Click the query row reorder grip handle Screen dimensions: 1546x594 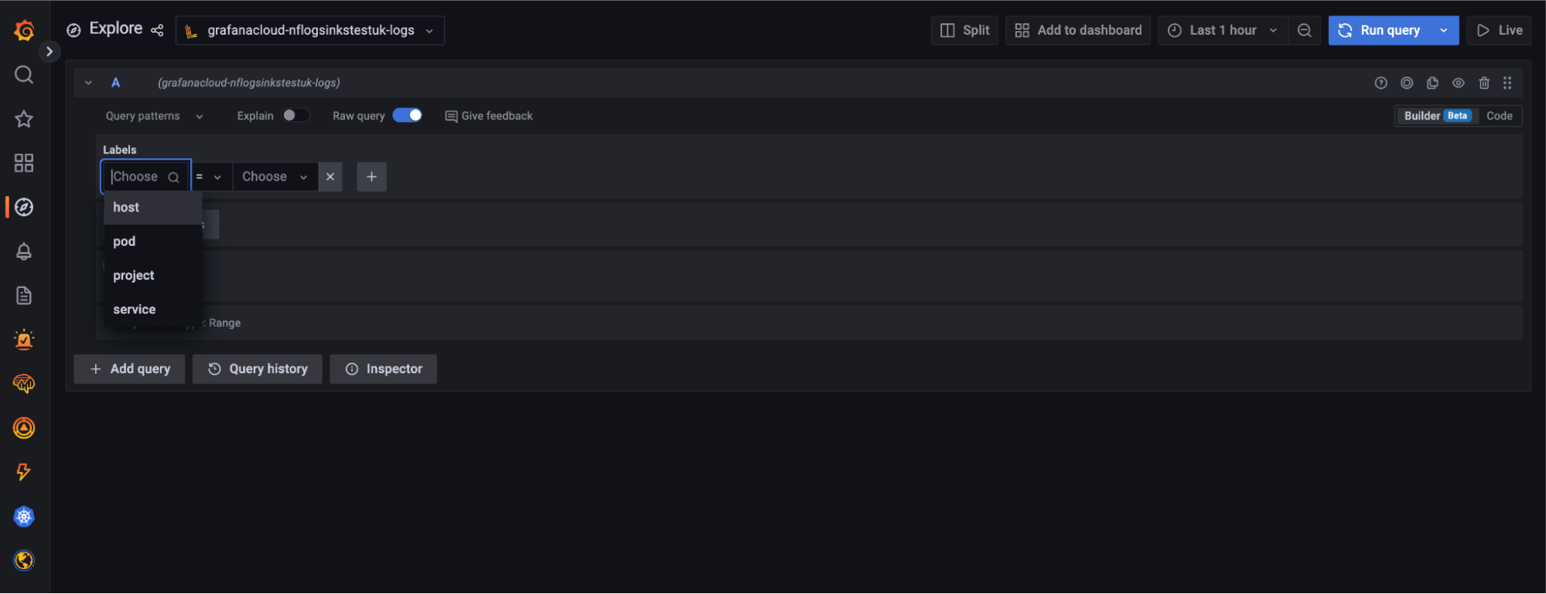tap(1507, 83)
